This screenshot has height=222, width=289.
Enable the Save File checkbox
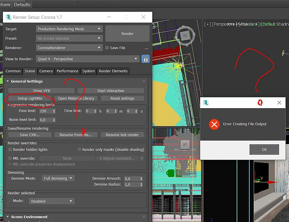[107, 48]
